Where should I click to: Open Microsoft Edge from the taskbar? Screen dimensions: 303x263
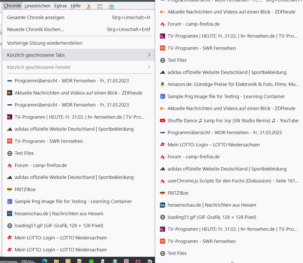pos(45,261)
